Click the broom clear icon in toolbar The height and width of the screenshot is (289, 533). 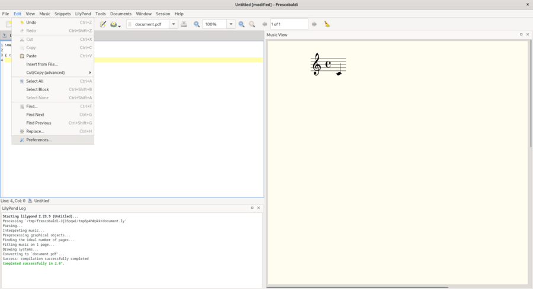(x=327, y=24)
